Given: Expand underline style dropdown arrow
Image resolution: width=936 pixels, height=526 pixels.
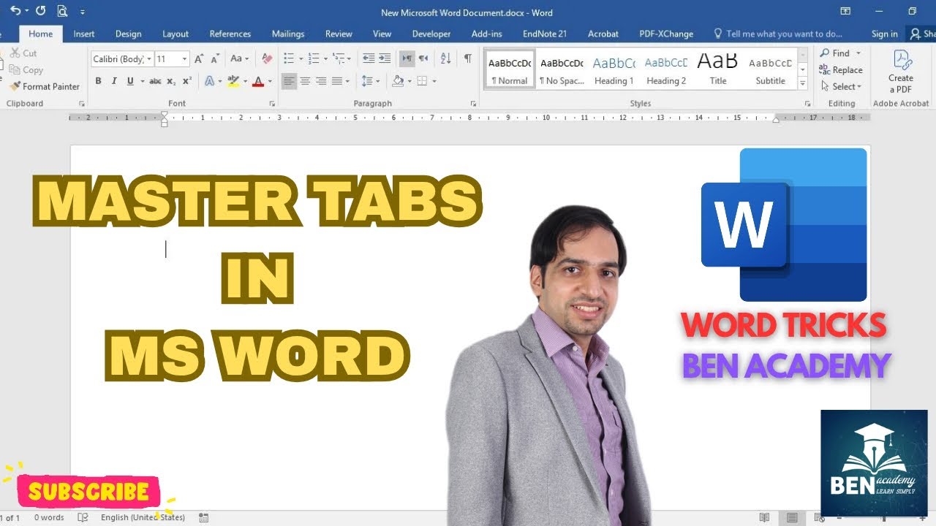Looking at the screenshot, I should point(141,81).
